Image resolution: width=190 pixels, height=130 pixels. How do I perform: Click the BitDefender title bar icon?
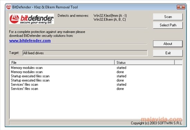pyautogui.click(x=9, y=7)
